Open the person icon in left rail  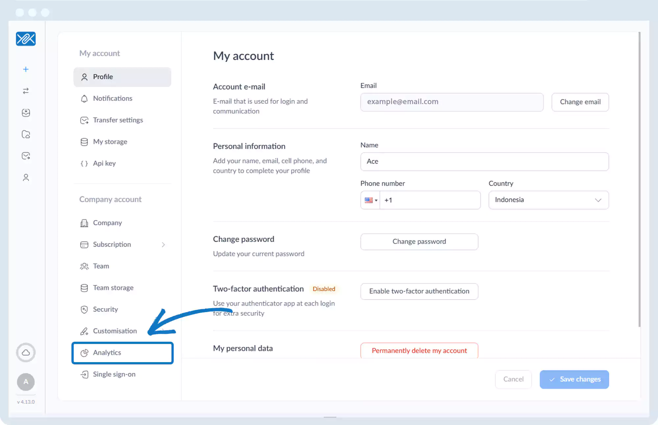[26, 177]
